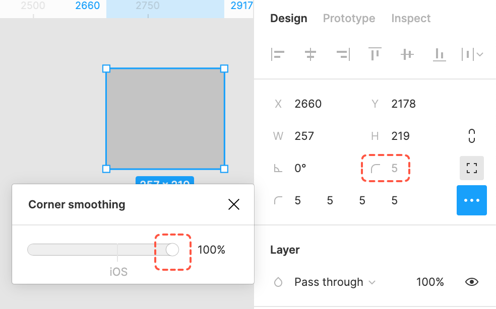The height and width of the screenshot is (309, 496).
Task: Select the align top edges icon
Action: [x=375, y=54]
